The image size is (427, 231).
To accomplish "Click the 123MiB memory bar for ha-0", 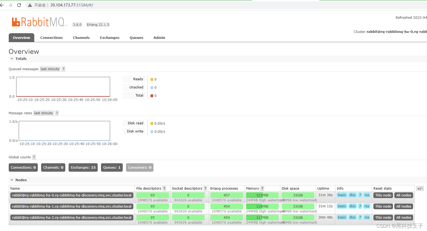I will [262, 195].
